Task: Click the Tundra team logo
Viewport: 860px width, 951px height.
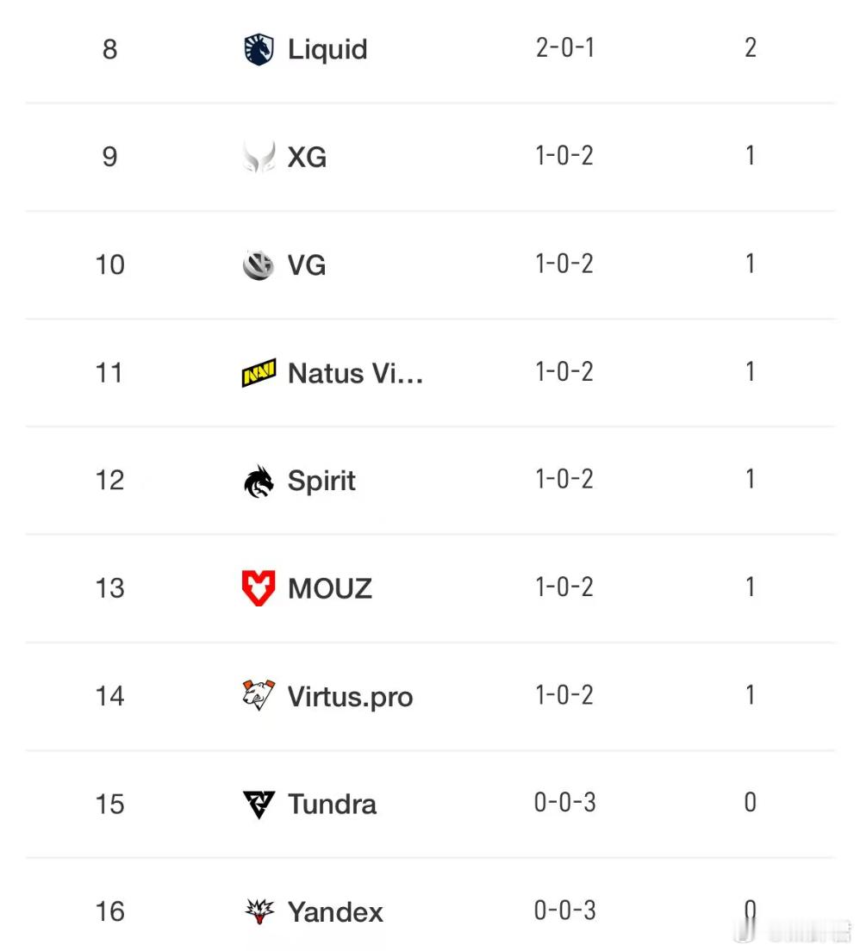Action: pos(259,805)
